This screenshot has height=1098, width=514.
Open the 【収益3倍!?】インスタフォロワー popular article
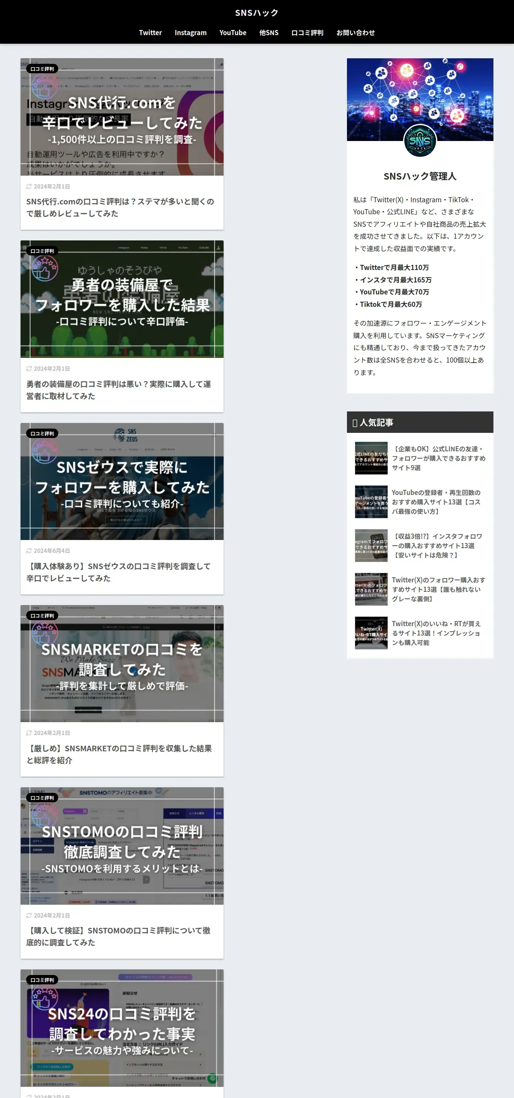pyautogui.click(x=437, y=546)
